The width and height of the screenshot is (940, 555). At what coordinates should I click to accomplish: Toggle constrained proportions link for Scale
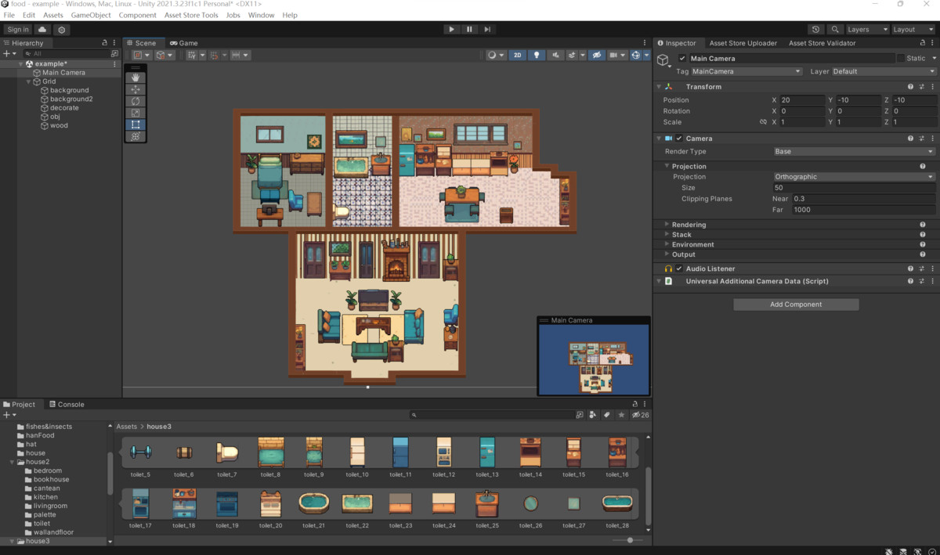click(x=763, y=122)
